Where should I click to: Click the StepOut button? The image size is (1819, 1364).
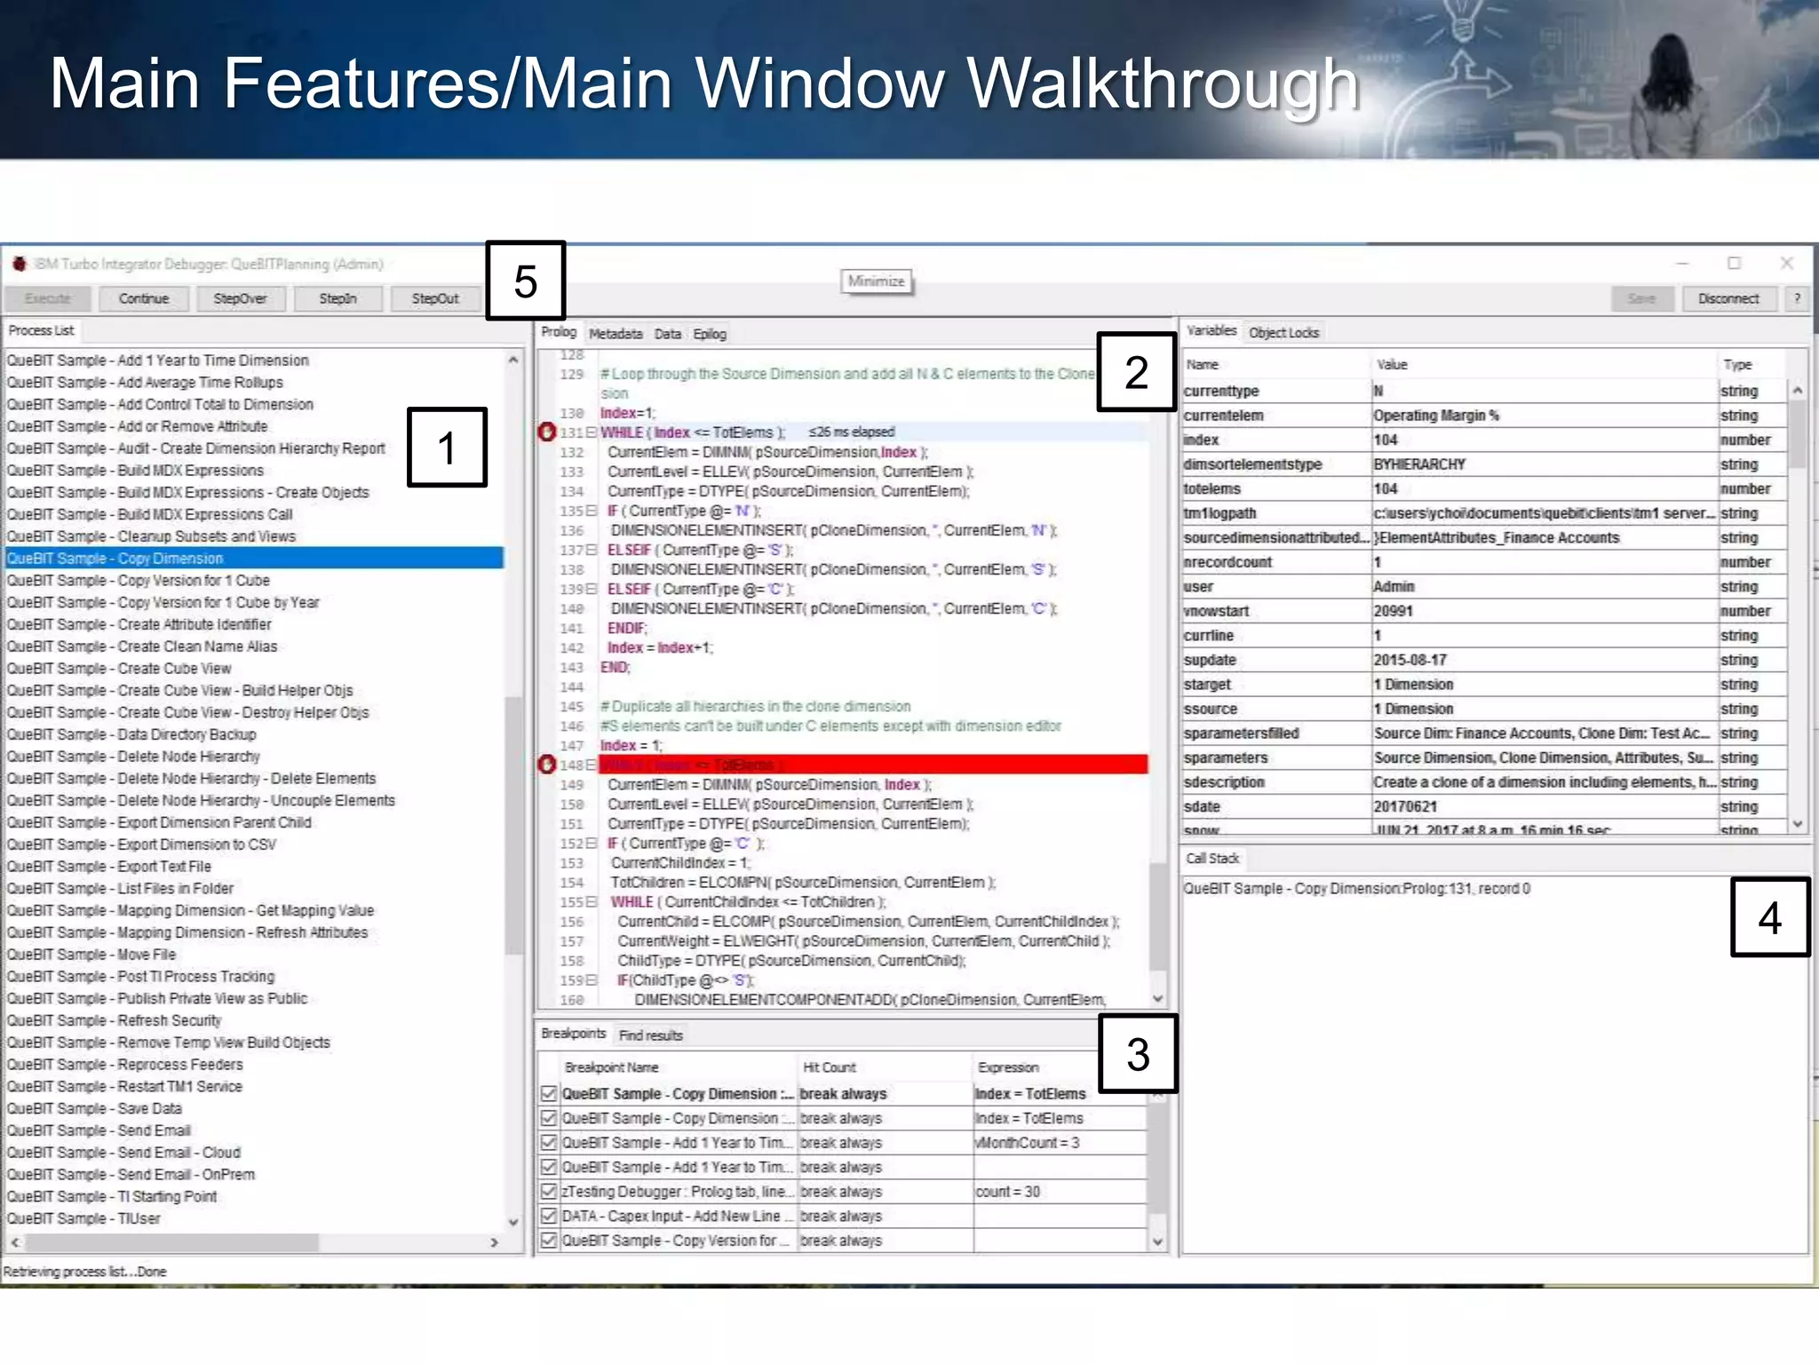[435, 298]
